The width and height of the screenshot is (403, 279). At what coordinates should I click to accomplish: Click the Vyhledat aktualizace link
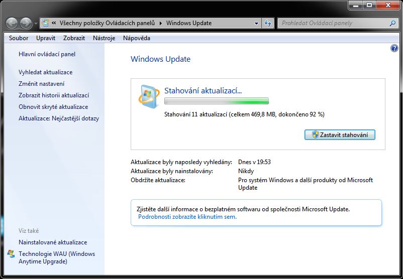coord(45,72)
